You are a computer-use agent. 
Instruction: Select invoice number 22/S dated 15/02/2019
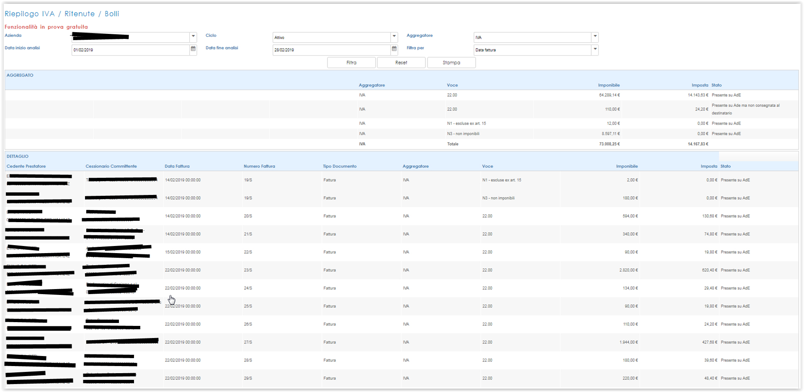248,252
